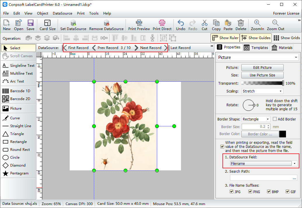Toggle the Show Ruler button
Screen dimensions: 302x208
225,38
